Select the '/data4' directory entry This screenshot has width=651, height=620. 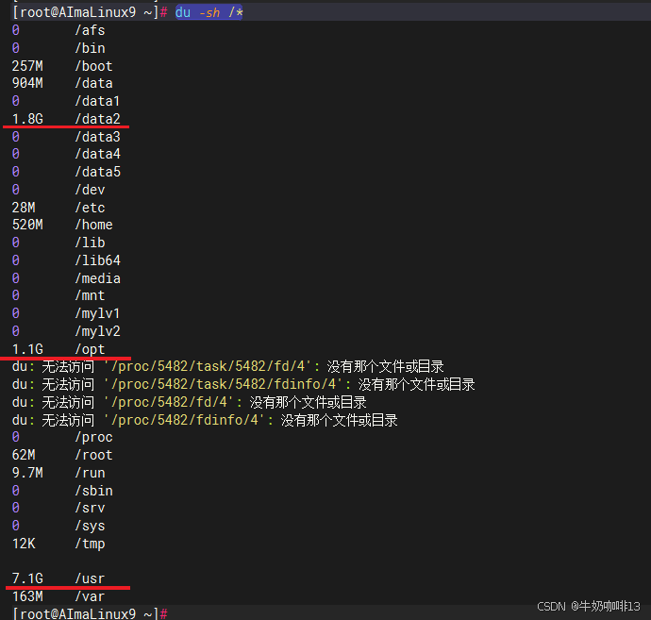97,154
